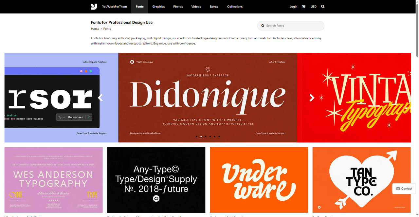Go to Home via breadcrumb

coord(95,29)
